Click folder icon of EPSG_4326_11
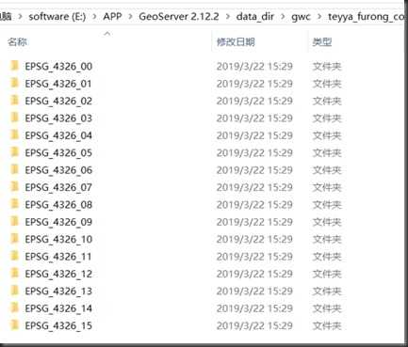 [14, 256]
